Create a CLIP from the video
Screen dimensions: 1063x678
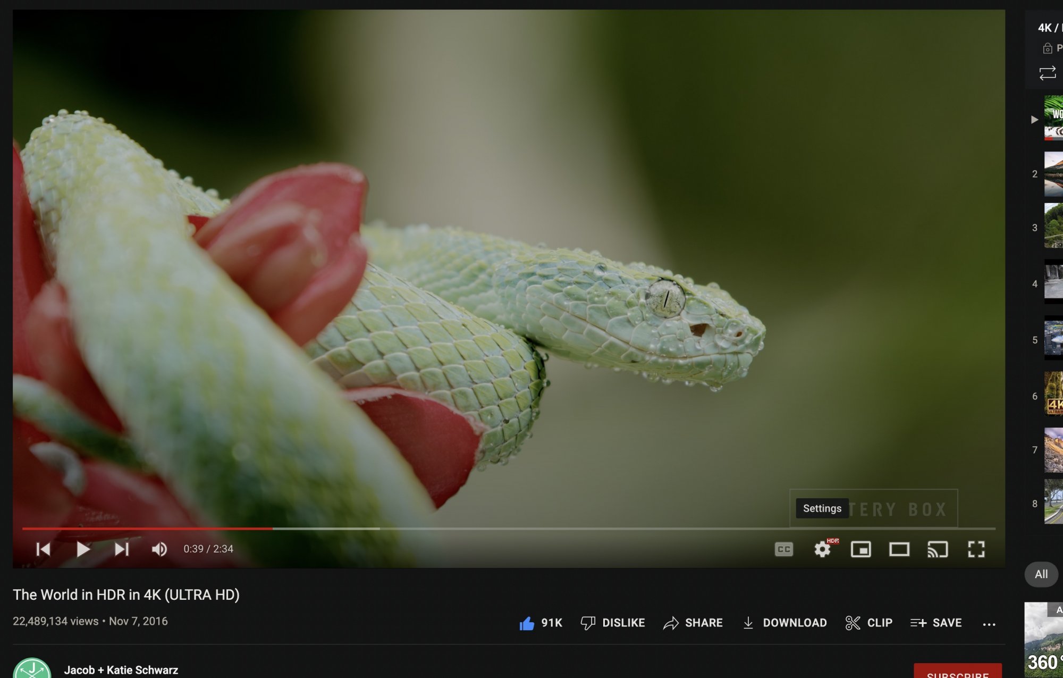pyautogui.click(x=869, y=623)
